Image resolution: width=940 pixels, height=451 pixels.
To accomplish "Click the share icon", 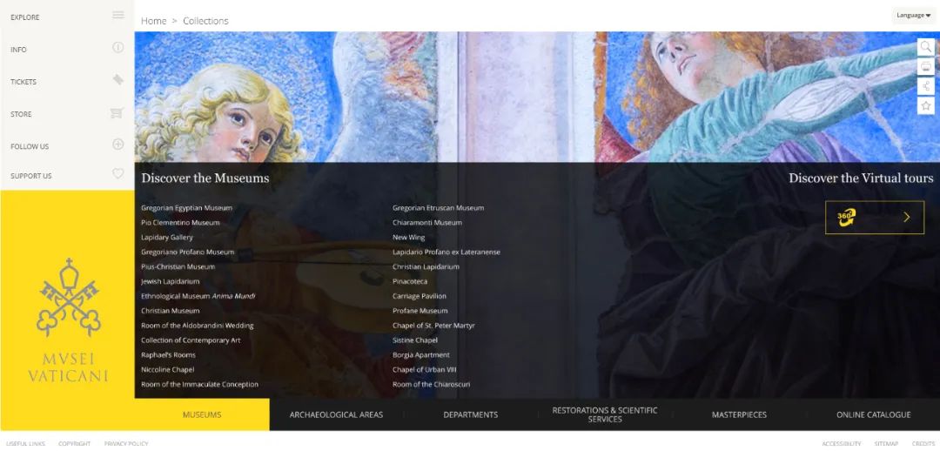I will (925, 86).
